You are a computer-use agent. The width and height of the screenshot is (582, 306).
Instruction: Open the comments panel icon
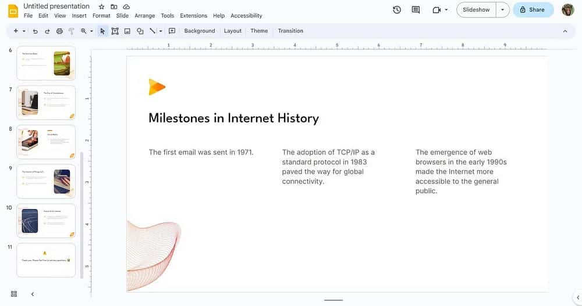tap(416, 9)
